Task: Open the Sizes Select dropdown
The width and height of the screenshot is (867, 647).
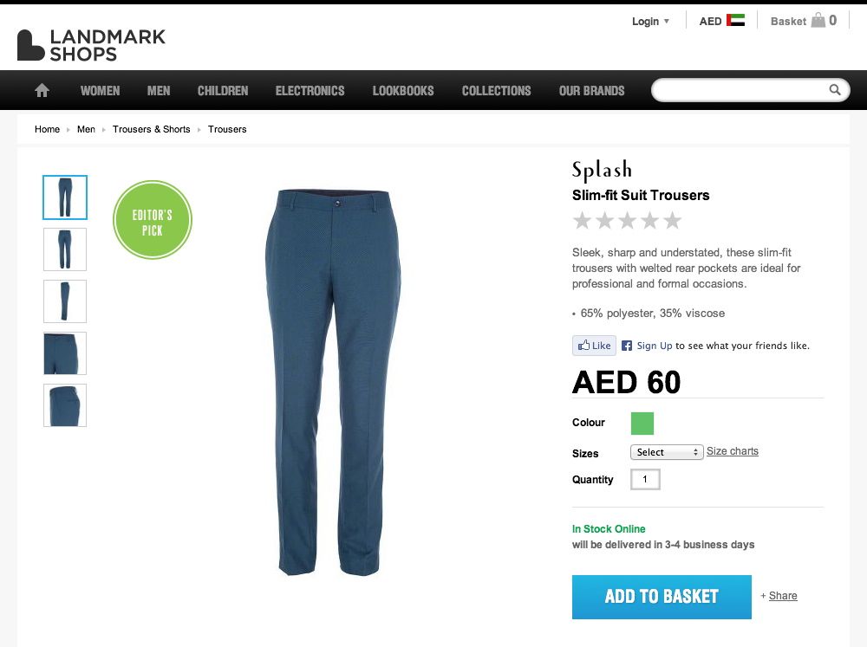Action: click(667, 452)
